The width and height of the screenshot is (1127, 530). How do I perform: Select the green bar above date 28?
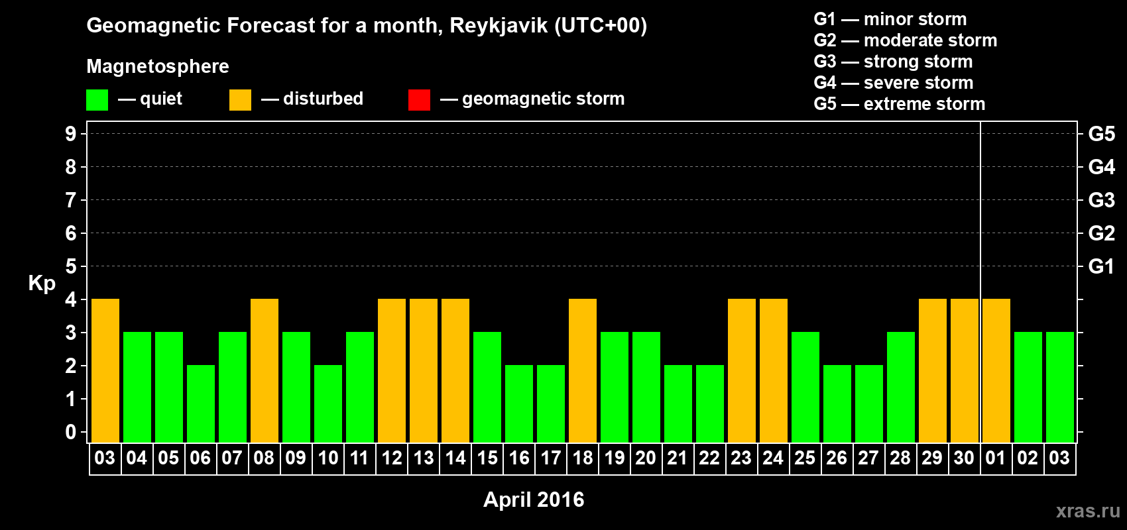(x=901, y=388)
